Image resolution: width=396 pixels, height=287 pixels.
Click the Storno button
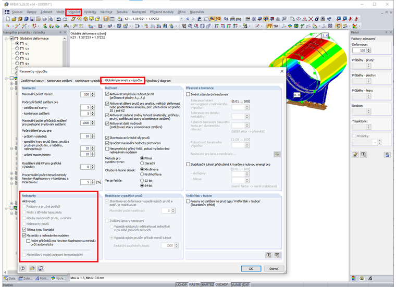click(x=274, y=269)
